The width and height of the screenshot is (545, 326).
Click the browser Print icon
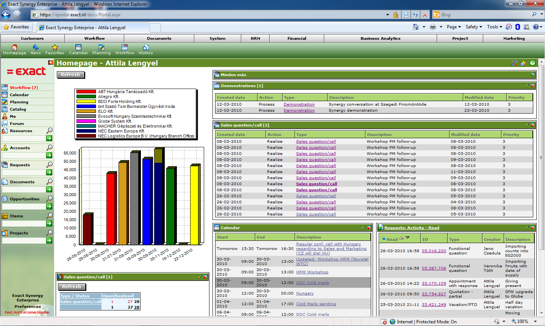[433, 27]
